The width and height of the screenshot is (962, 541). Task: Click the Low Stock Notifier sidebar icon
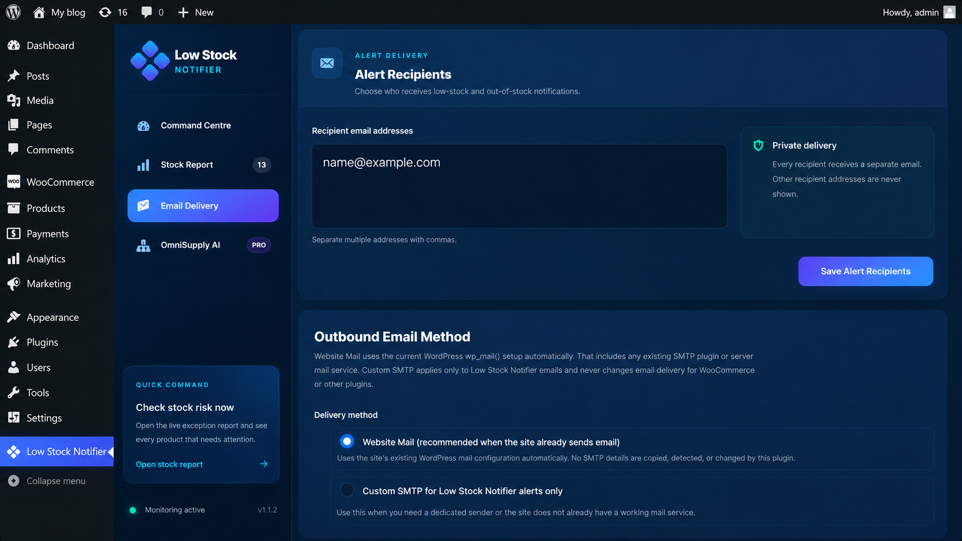14,452
